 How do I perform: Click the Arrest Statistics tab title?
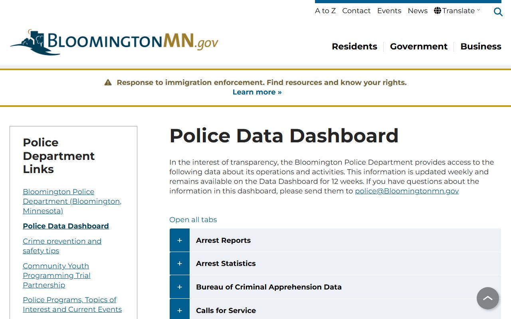[226, 264]
